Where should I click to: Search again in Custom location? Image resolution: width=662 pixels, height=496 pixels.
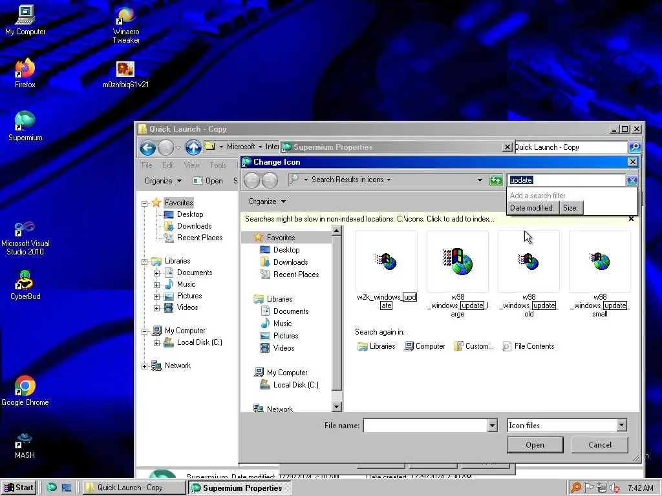coord(474,346)
